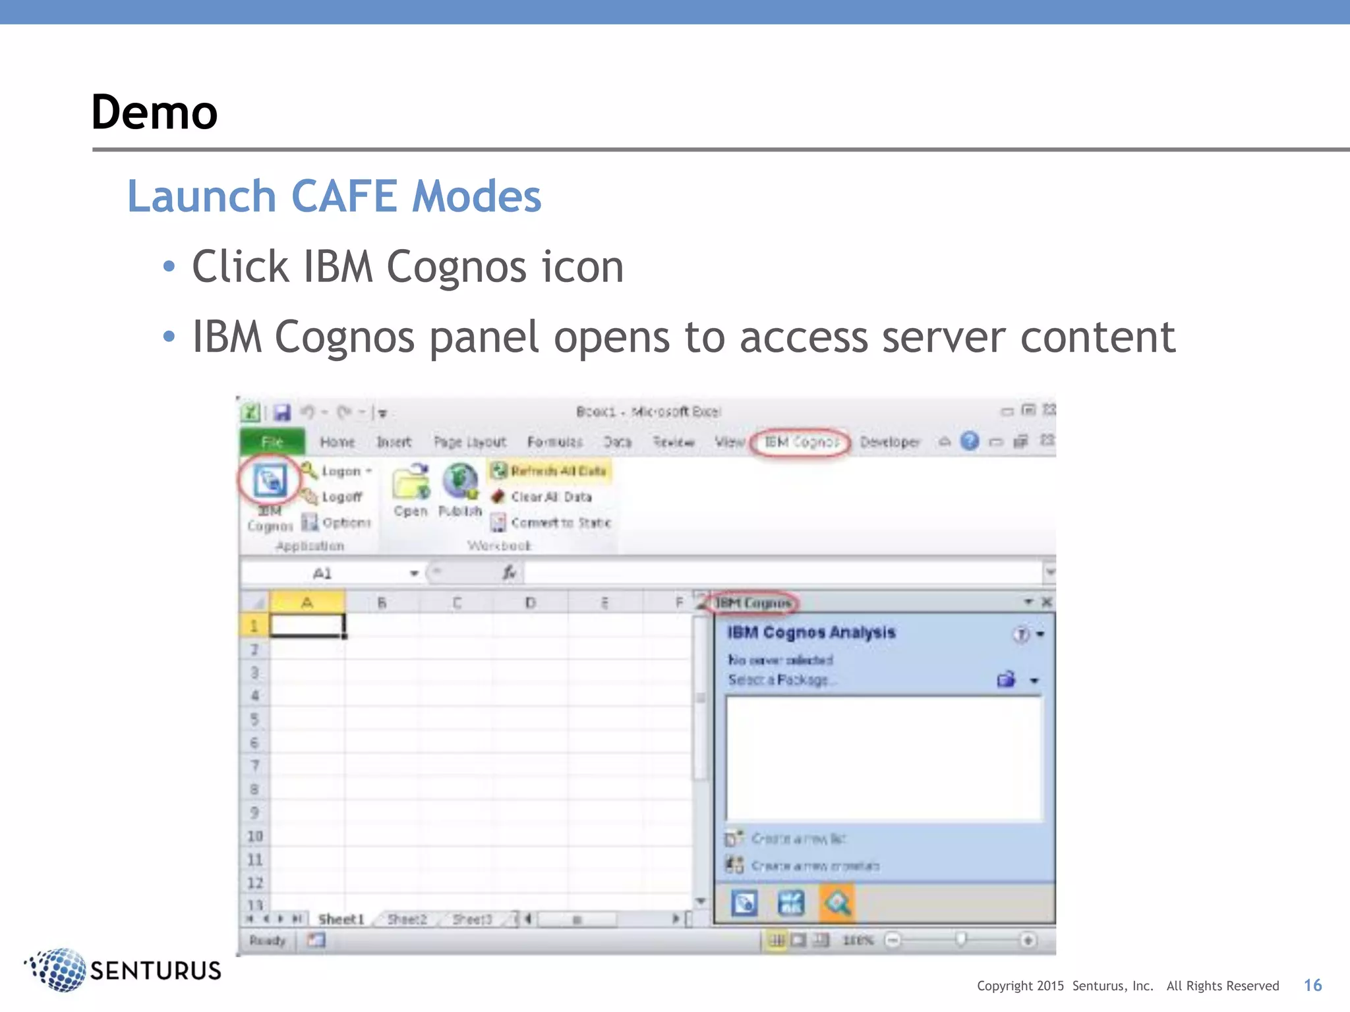Select row 5 header
The height and width of the screenshot is (1012, 1350).
click(x=254, y=719)
